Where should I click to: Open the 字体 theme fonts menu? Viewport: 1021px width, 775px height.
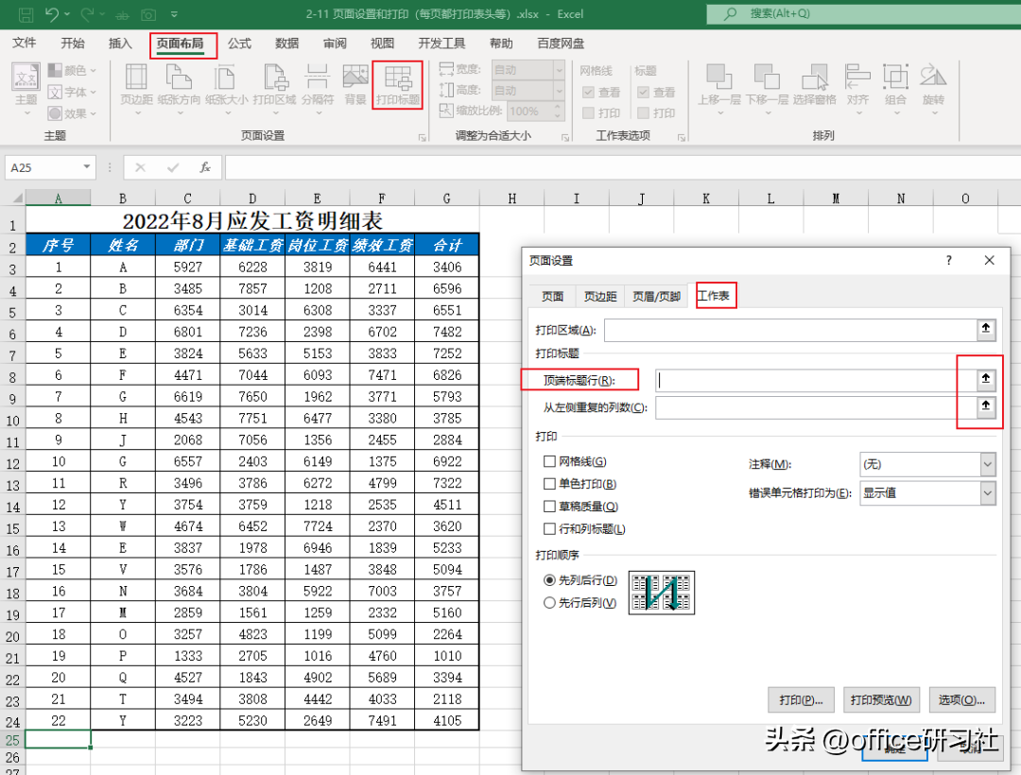pos(72,92)
